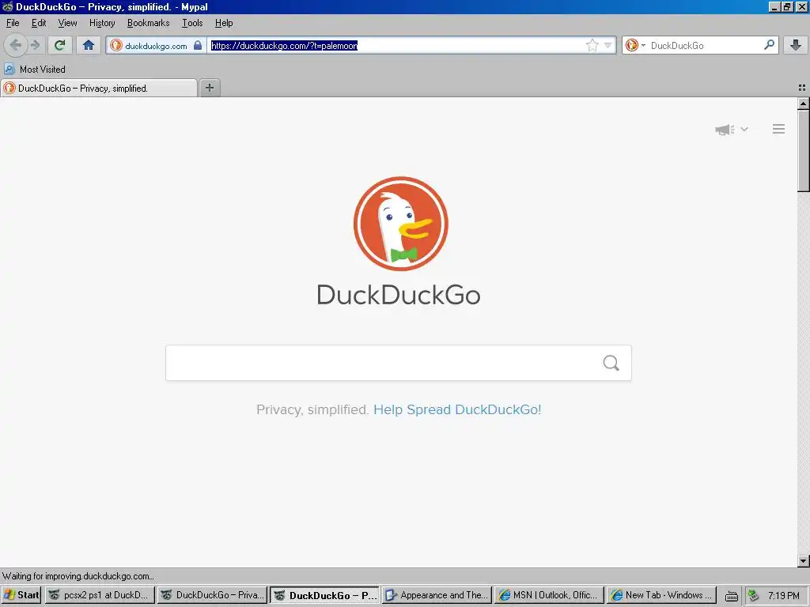
Task: Open the tab groups grid icon
Action: pos(802,88)
